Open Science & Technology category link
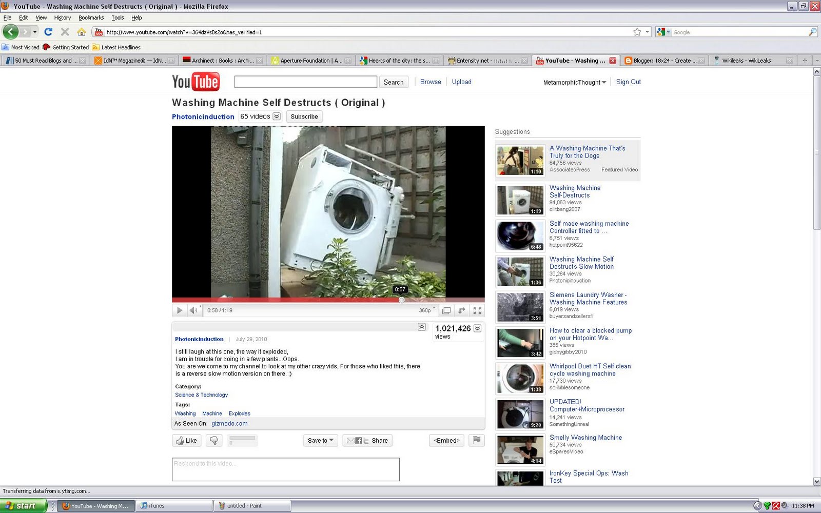 click(x=201, y=395)
